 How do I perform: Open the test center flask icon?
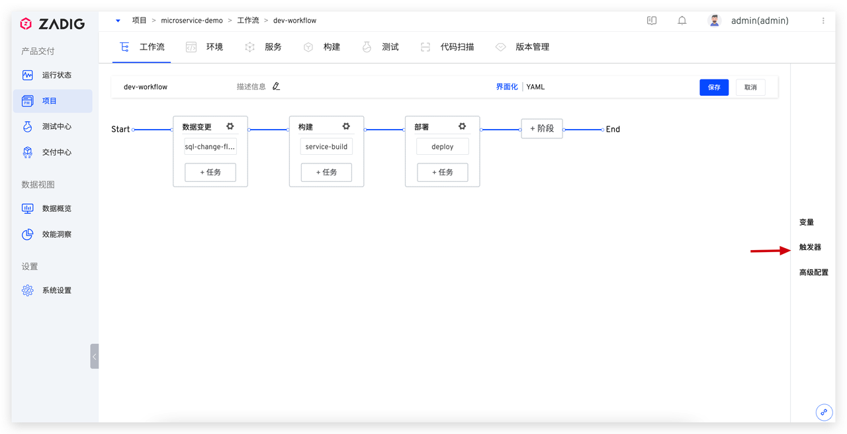click(27, 126)
